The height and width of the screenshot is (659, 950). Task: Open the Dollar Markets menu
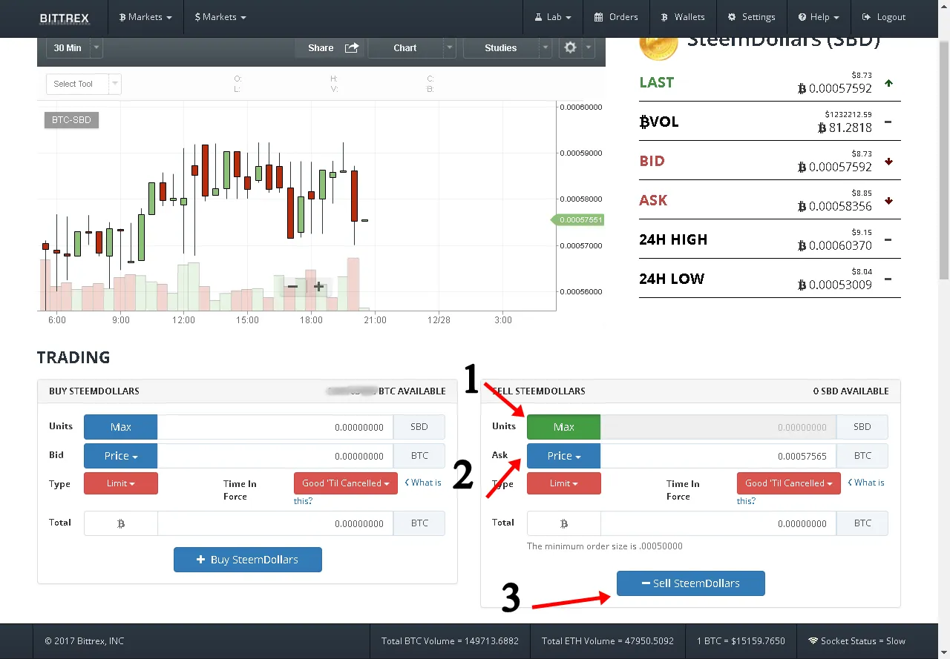pyautogui.click(x=220, y=17)
